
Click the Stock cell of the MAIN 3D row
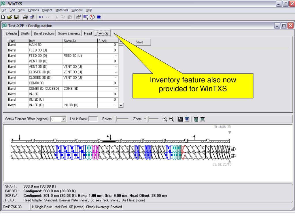108,45
